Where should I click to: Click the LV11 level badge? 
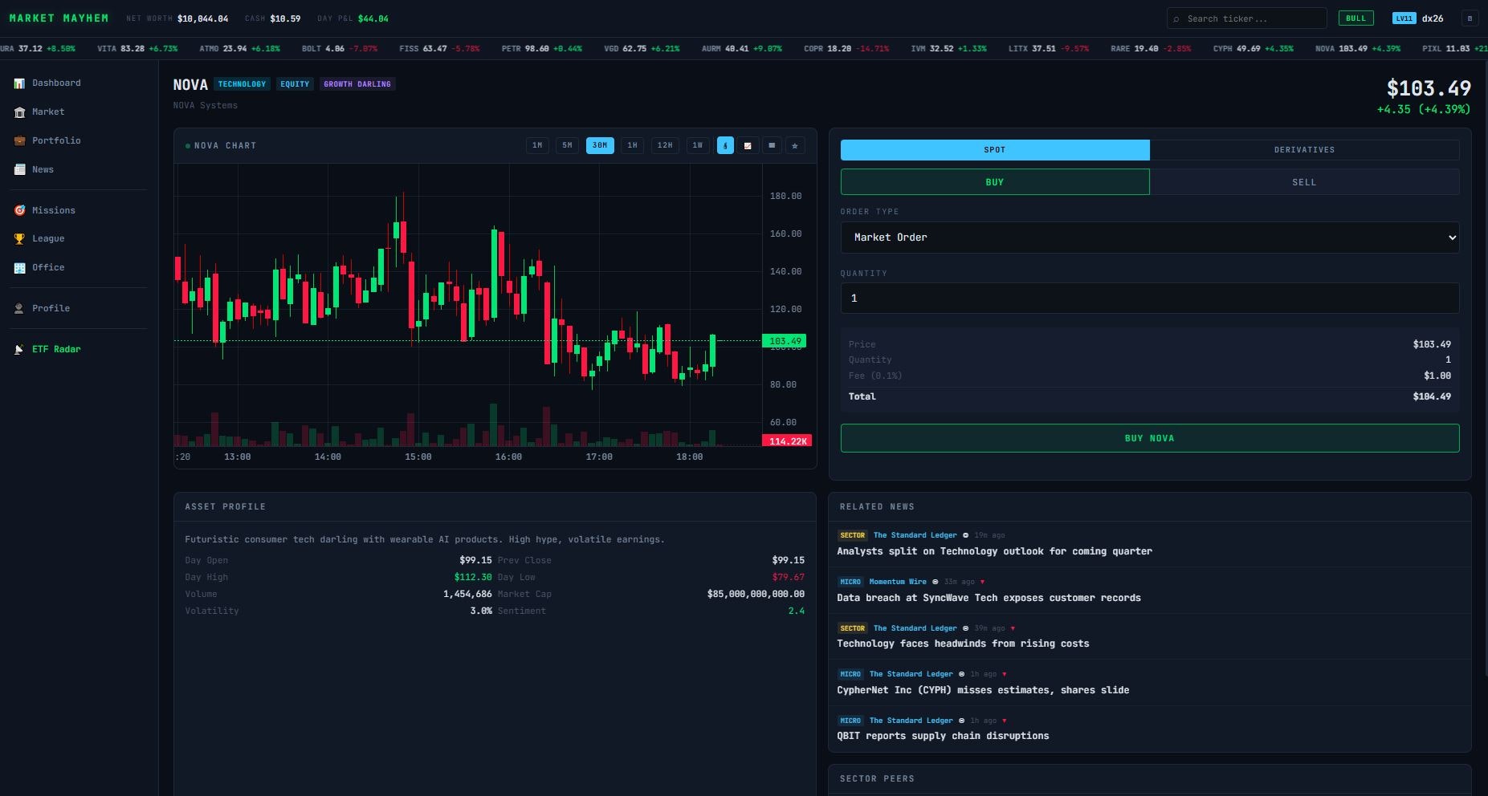(x=1404, y=18)
